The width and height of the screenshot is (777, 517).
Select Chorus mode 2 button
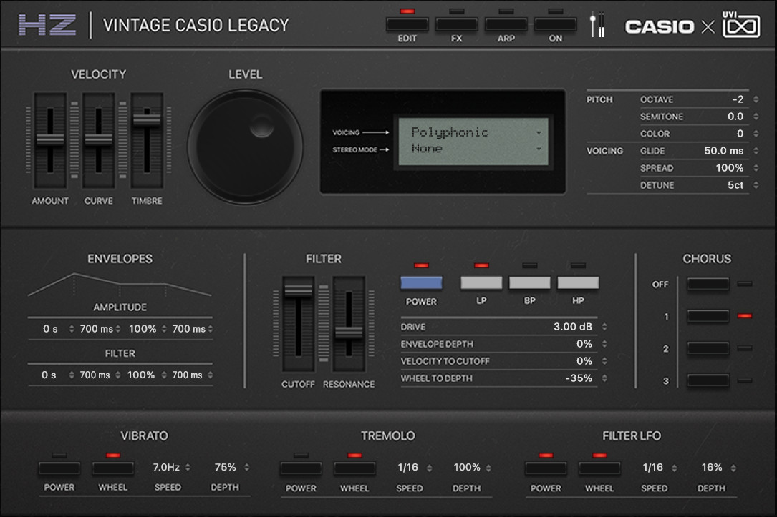pos(708,348)
